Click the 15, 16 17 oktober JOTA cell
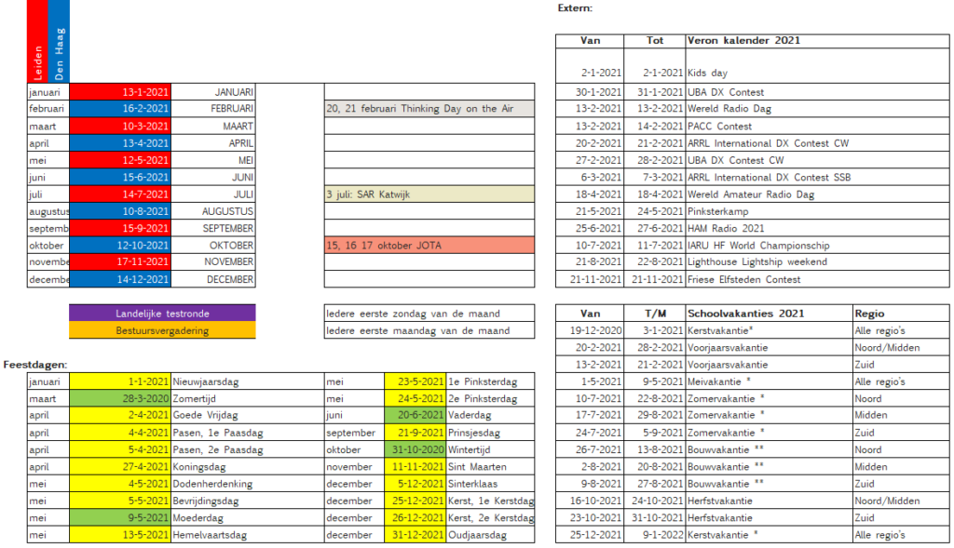The image size is (954, 548). 429,245
